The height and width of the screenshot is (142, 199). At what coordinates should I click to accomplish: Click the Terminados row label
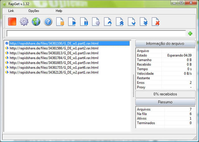pyautogui.click(x=146, y=123)
